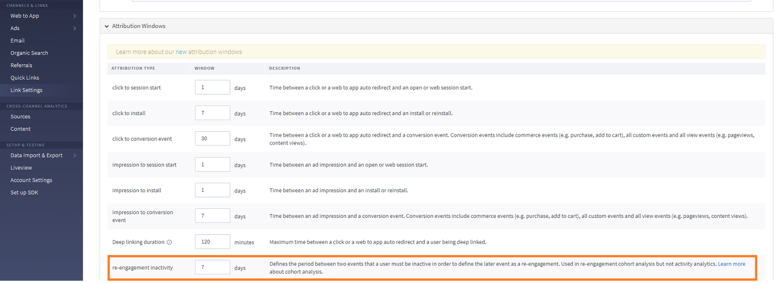Open Quick Links sidebar item

(25, 78)
